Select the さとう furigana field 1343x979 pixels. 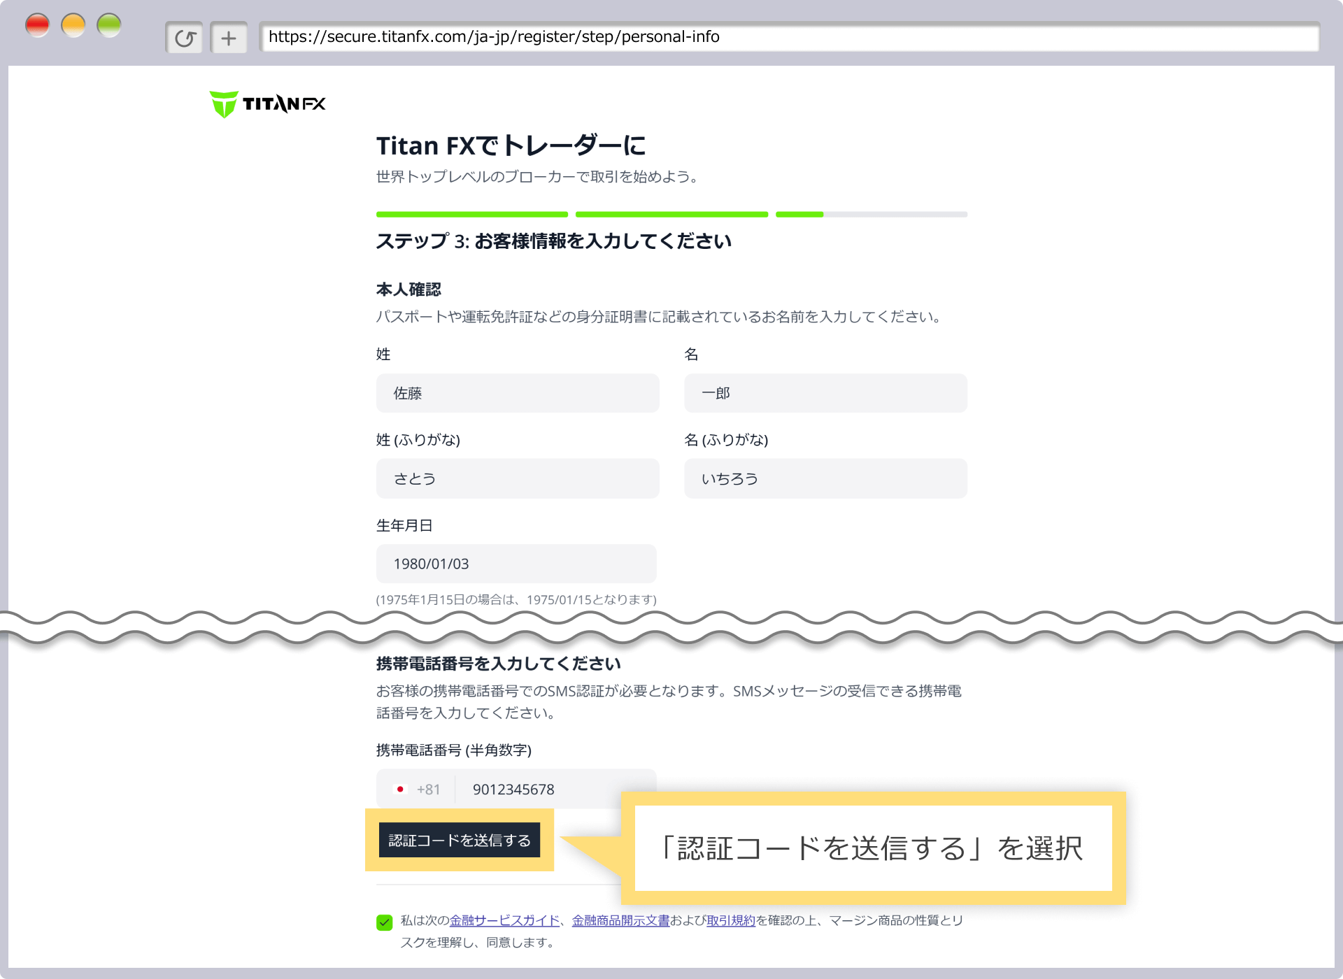(517, 478)
